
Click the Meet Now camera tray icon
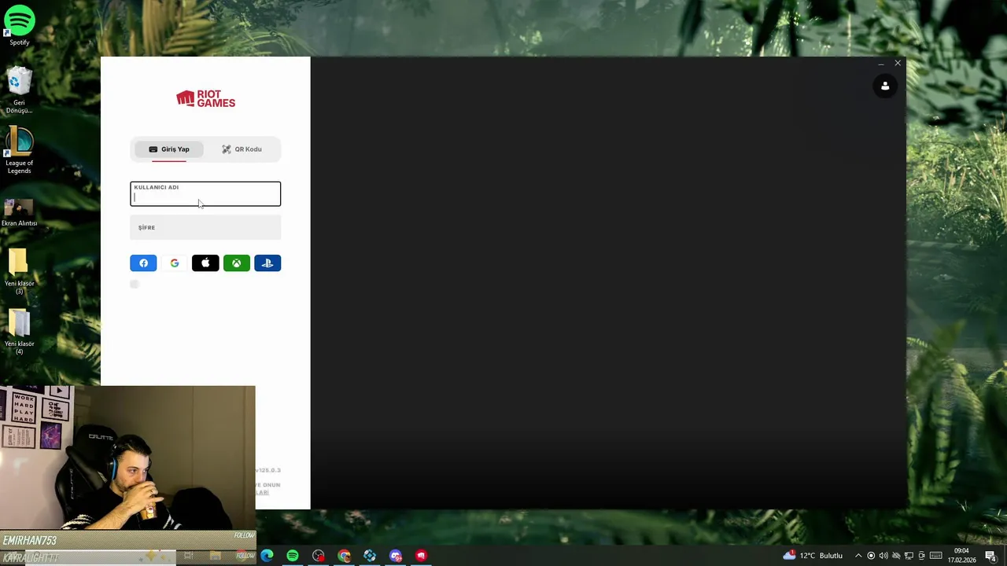click(x=922, y=556)
